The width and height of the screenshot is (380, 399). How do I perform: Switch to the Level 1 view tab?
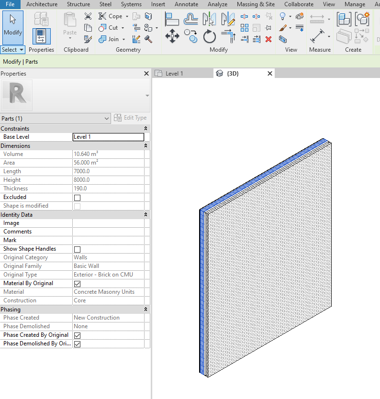click(174, 74)
